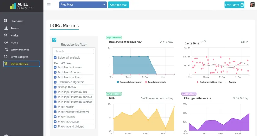Click the DORA Metrics branch icon
Viewport: 257px width, 136px height.
[6, 64]
